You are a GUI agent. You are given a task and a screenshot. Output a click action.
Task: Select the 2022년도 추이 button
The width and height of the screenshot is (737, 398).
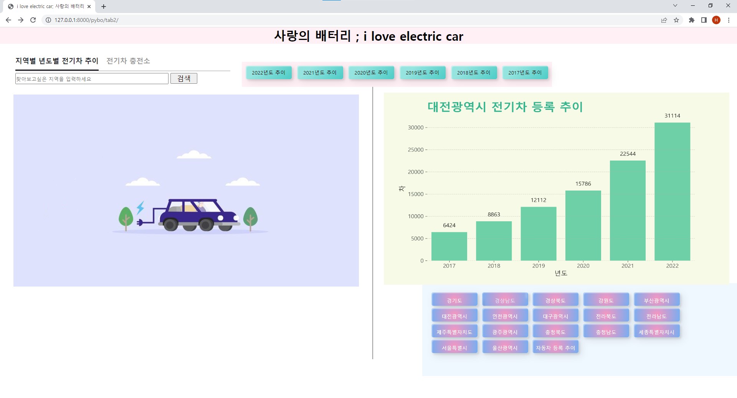(269, 72)
